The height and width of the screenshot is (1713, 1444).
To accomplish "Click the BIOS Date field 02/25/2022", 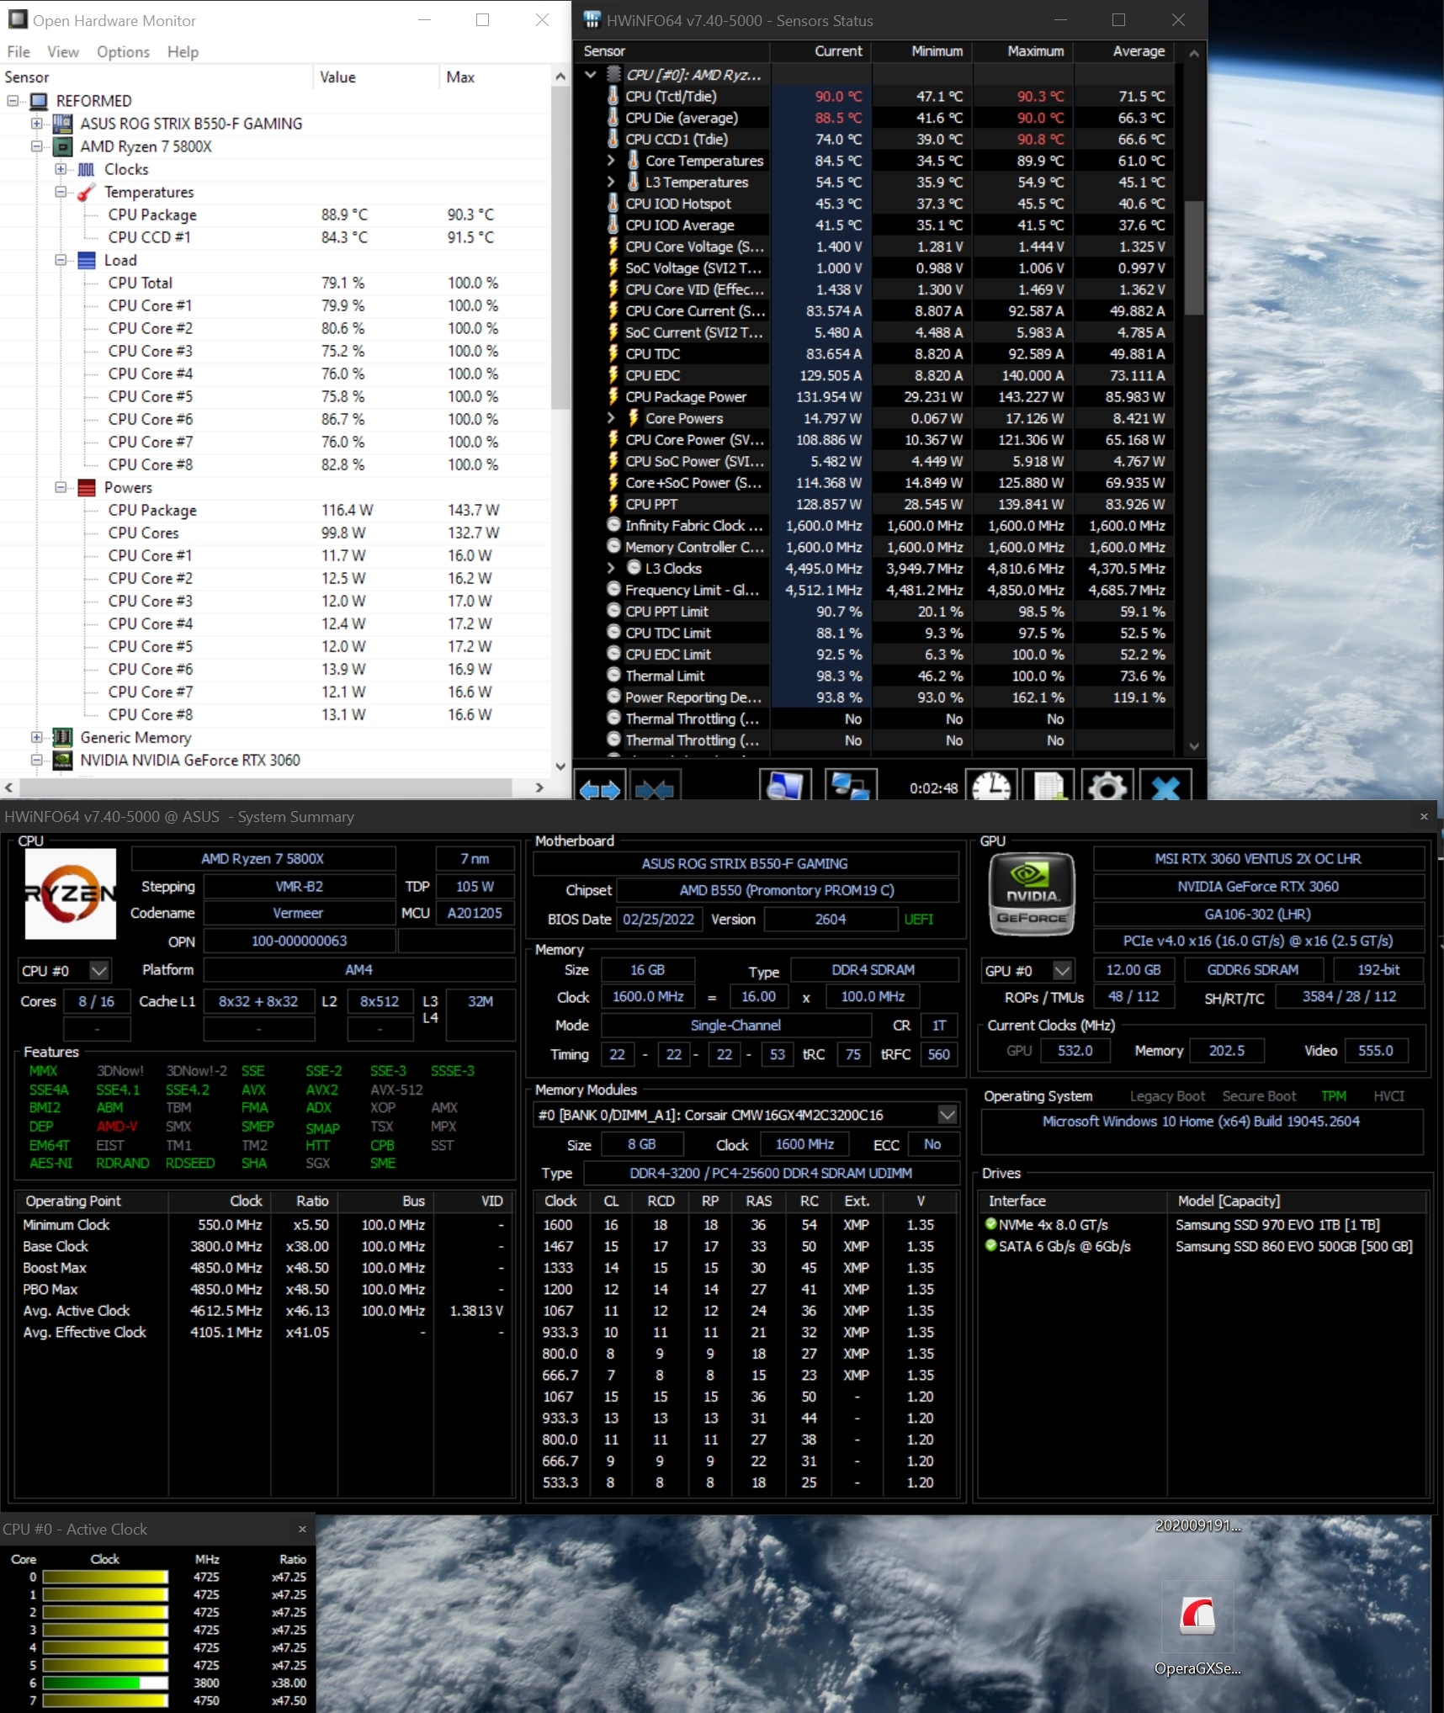I will (658, 919).
